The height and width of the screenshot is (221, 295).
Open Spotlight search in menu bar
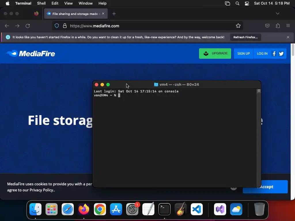(237, 3)
